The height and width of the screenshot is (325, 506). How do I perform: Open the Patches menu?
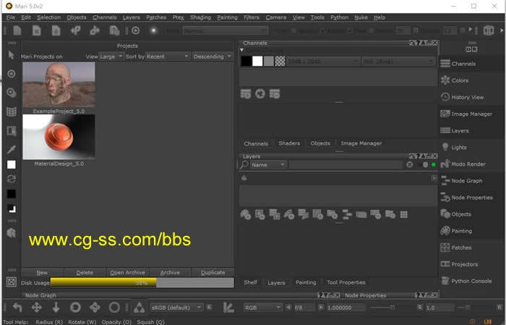[x=155, y=17]
